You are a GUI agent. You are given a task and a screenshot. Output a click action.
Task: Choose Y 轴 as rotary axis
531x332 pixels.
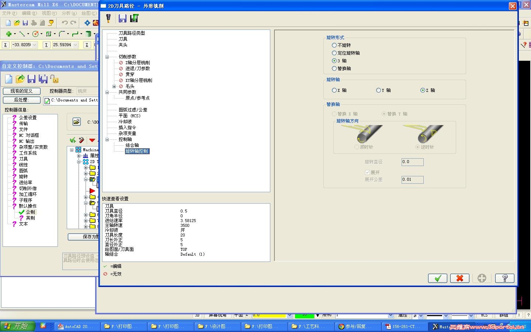pyautogui.click(x=378, y=90)
